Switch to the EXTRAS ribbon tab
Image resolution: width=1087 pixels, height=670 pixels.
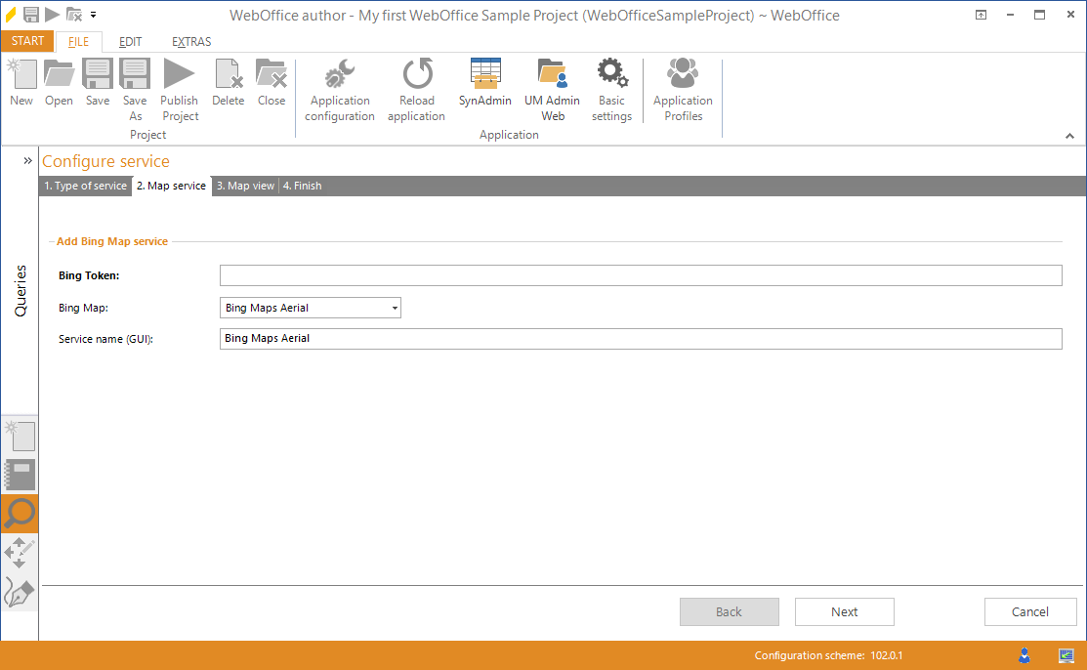(x=190, y=42)
